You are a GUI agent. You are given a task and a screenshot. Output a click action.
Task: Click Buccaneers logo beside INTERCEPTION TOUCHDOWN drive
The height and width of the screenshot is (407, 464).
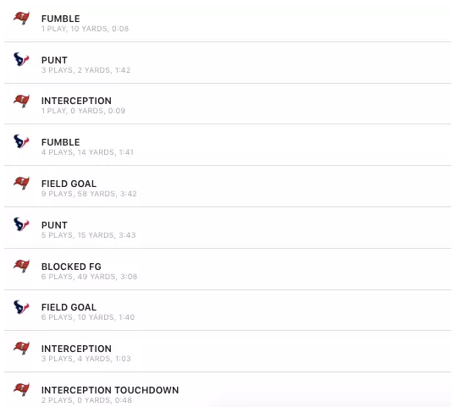point(22,389)
